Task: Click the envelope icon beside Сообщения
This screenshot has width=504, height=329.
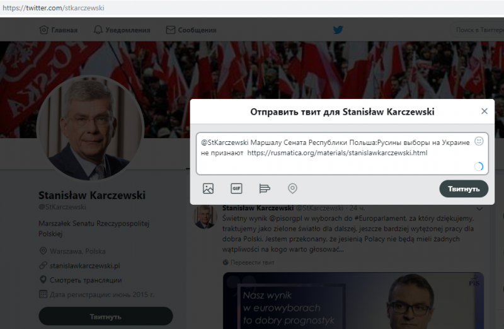Action: point(171,30)
